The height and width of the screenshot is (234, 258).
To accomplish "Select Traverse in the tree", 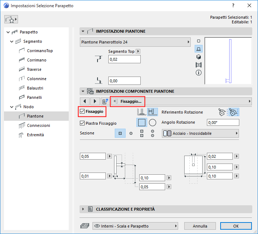I will pyautogui.click(x=34, y=69).
